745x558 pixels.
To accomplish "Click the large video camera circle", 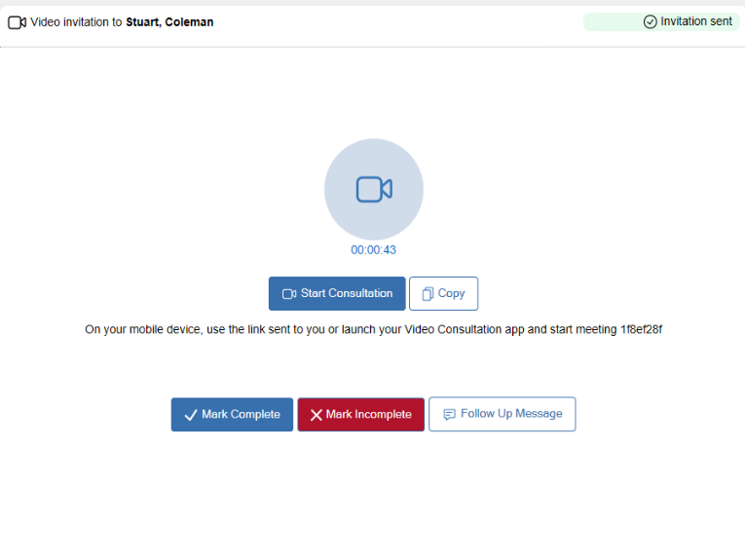I will point(373,189).
